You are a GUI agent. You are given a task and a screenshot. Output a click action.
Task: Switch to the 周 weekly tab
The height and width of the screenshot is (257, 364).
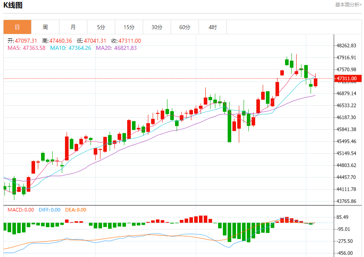point(45,27)
